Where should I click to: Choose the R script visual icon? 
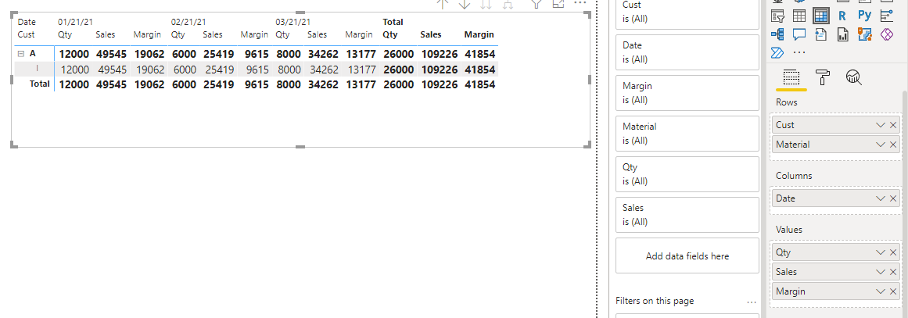pos(842,16)
